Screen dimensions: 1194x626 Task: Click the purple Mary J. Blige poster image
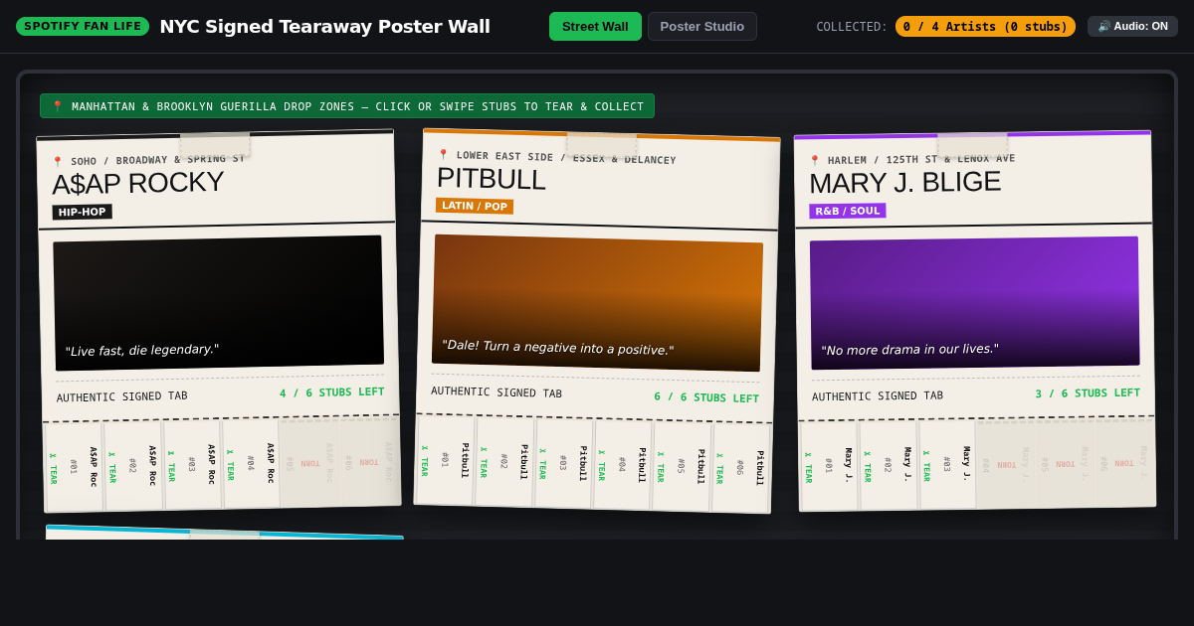pyautogui.click(x=975, y=303)
